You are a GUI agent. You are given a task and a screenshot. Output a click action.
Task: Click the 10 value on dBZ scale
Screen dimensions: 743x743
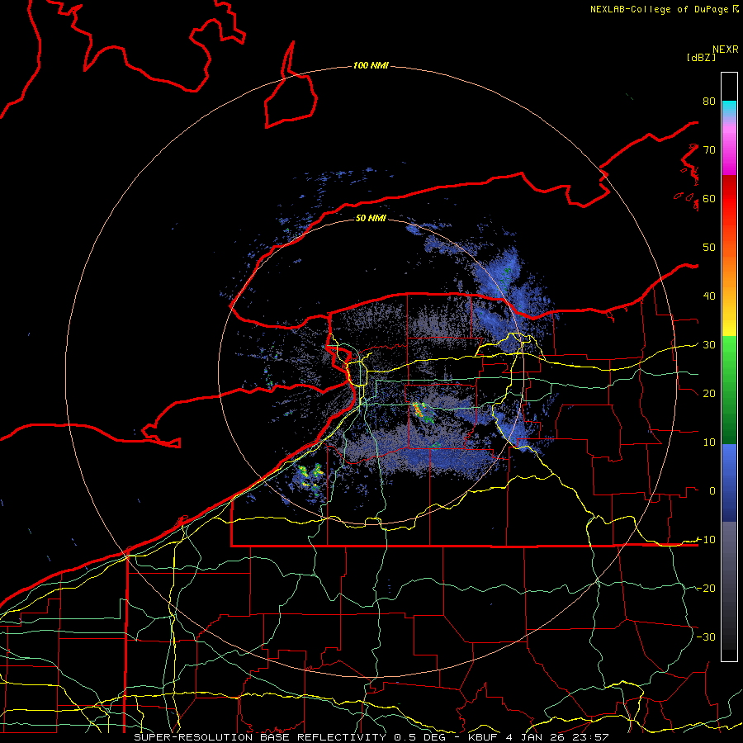point(709,442)
